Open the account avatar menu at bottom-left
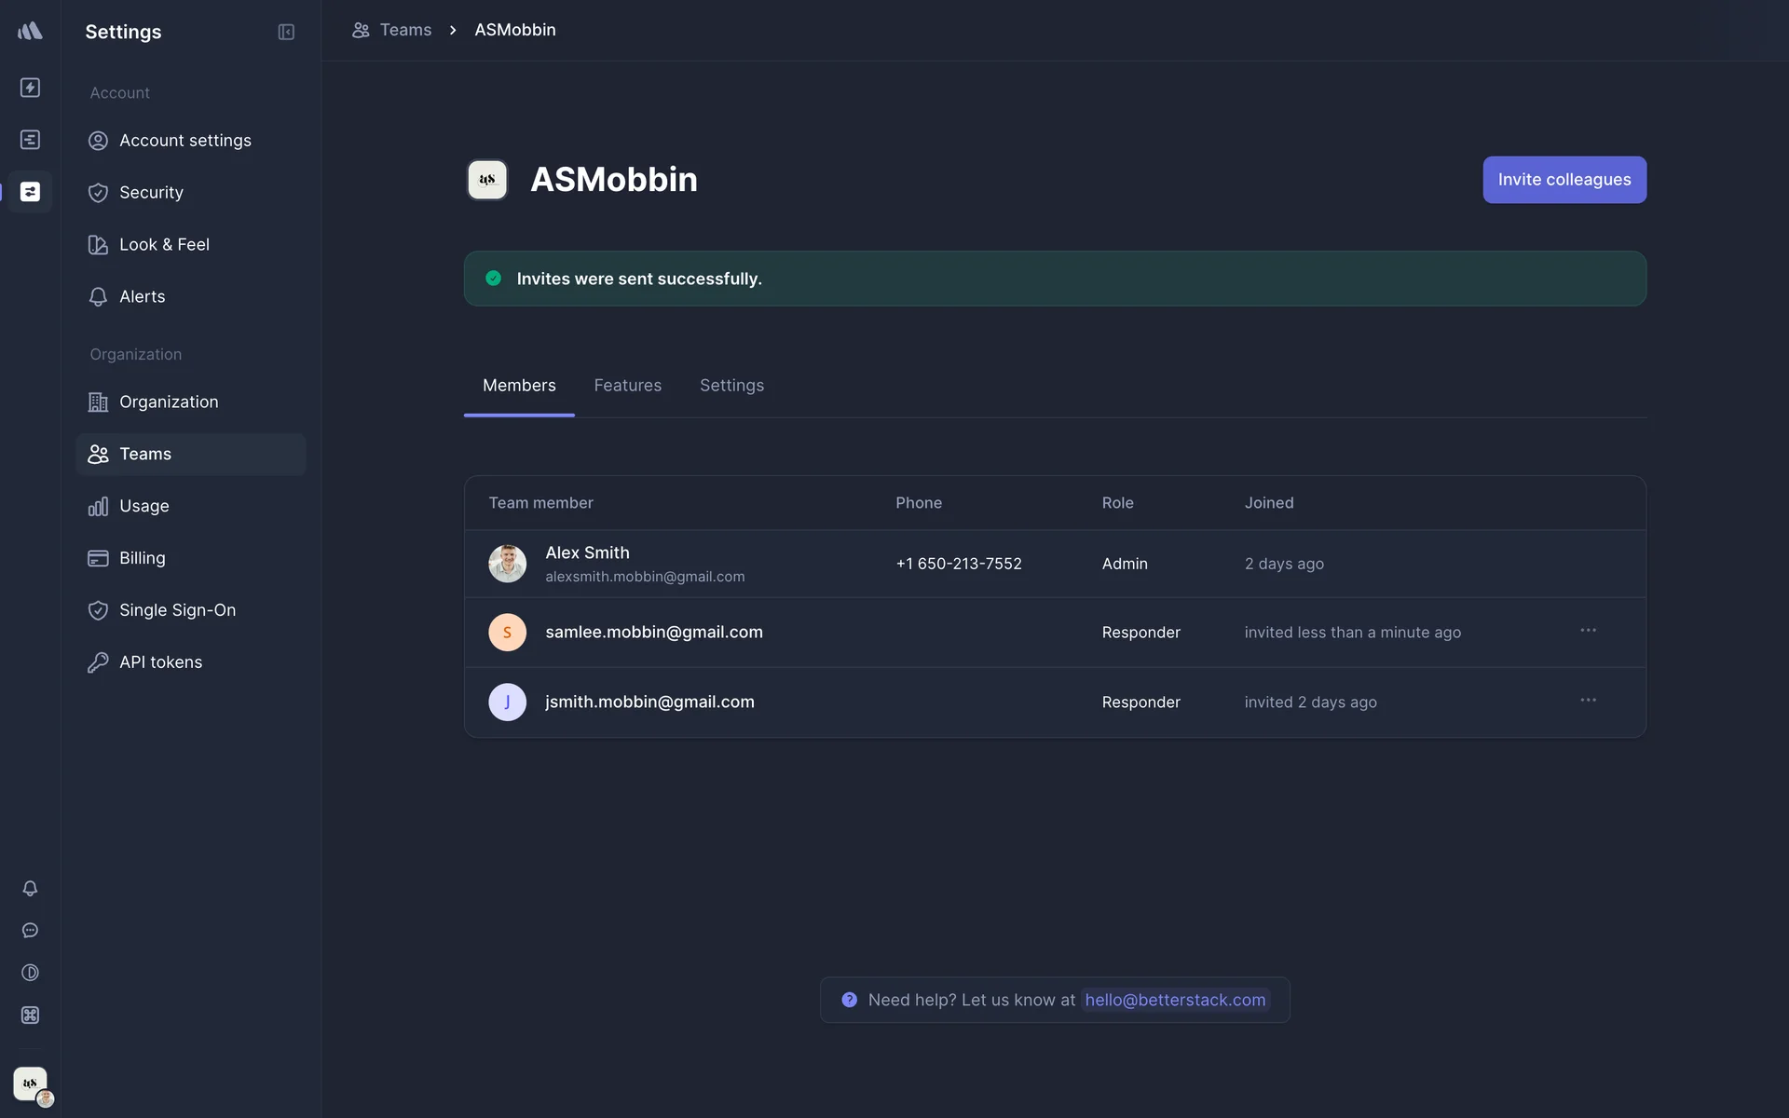Image resolution: width=1789 pixels, height=1118 pixels. point(32,1085)
